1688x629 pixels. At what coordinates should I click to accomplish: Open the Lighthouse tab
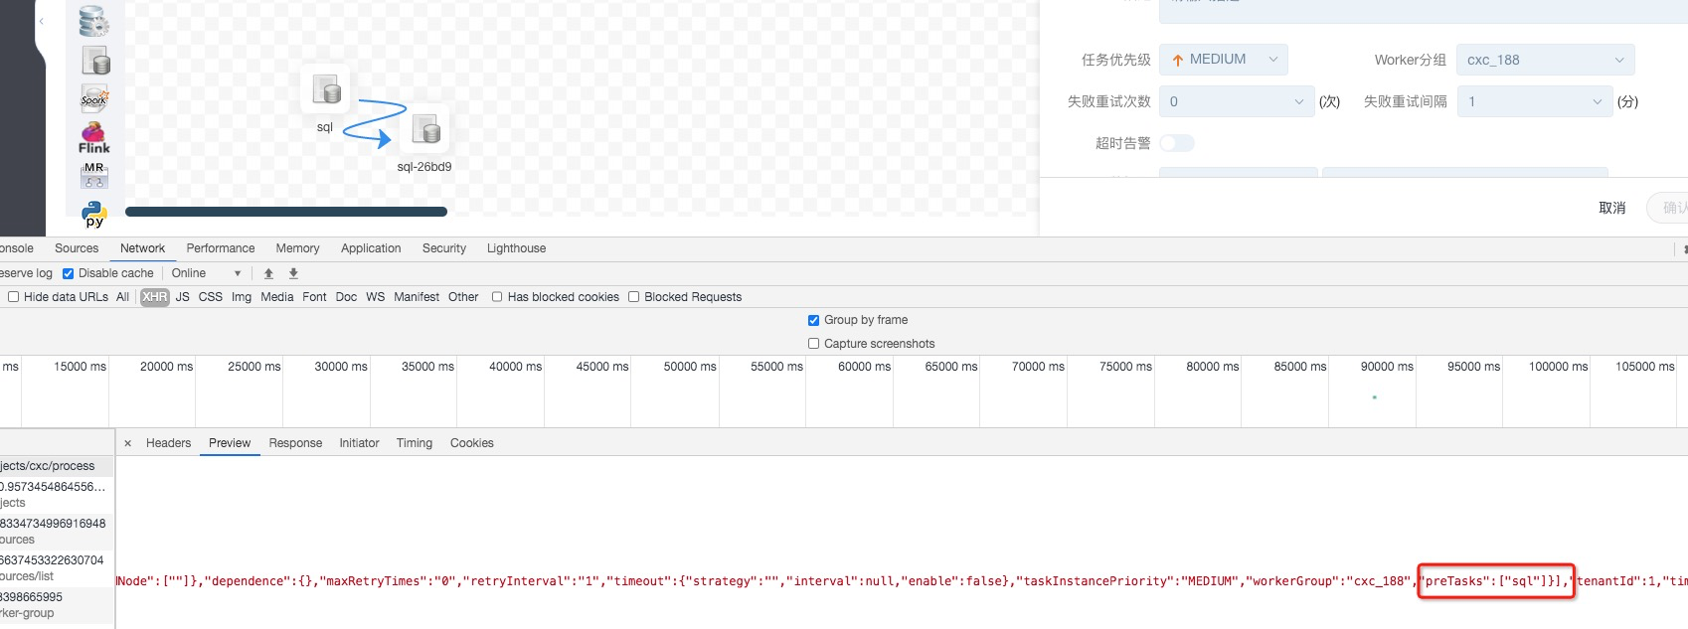click(x=516, y=248)
